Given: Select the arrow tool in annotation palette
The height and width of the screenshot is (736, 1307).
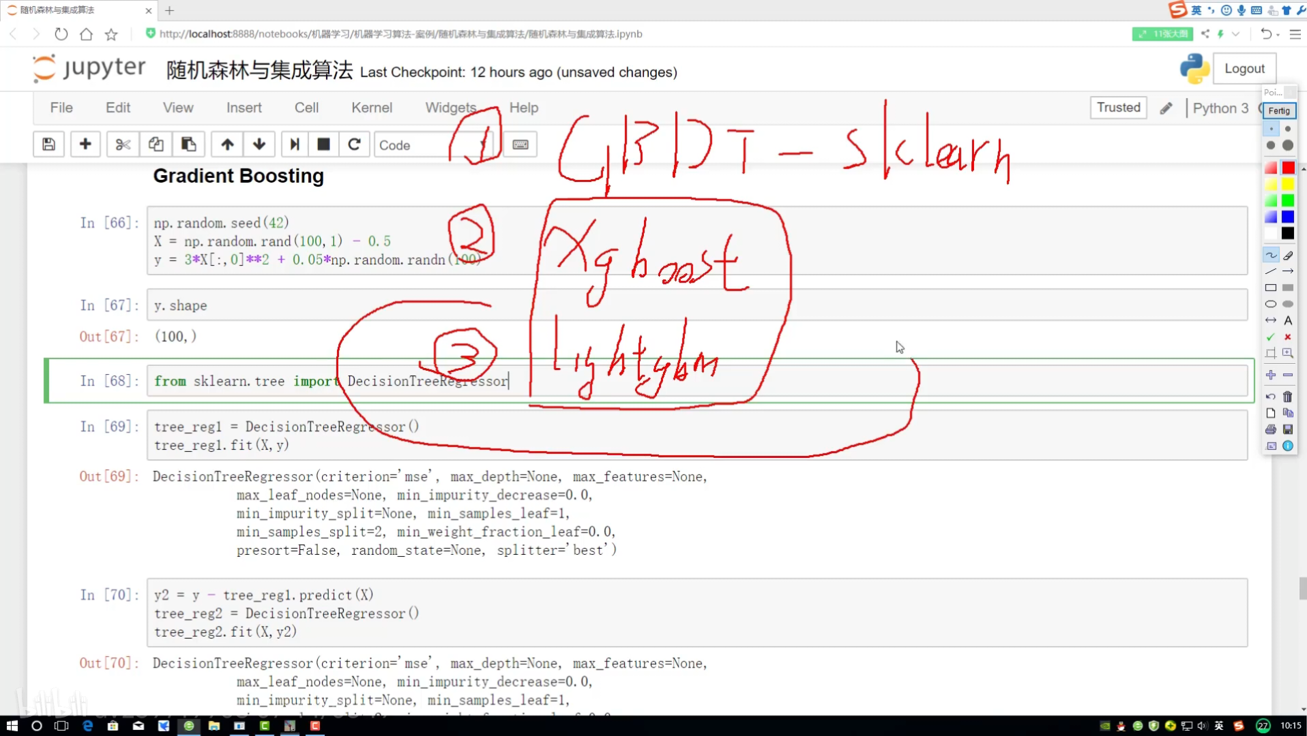Looking at the screenshot, I should click(1288, 272).
